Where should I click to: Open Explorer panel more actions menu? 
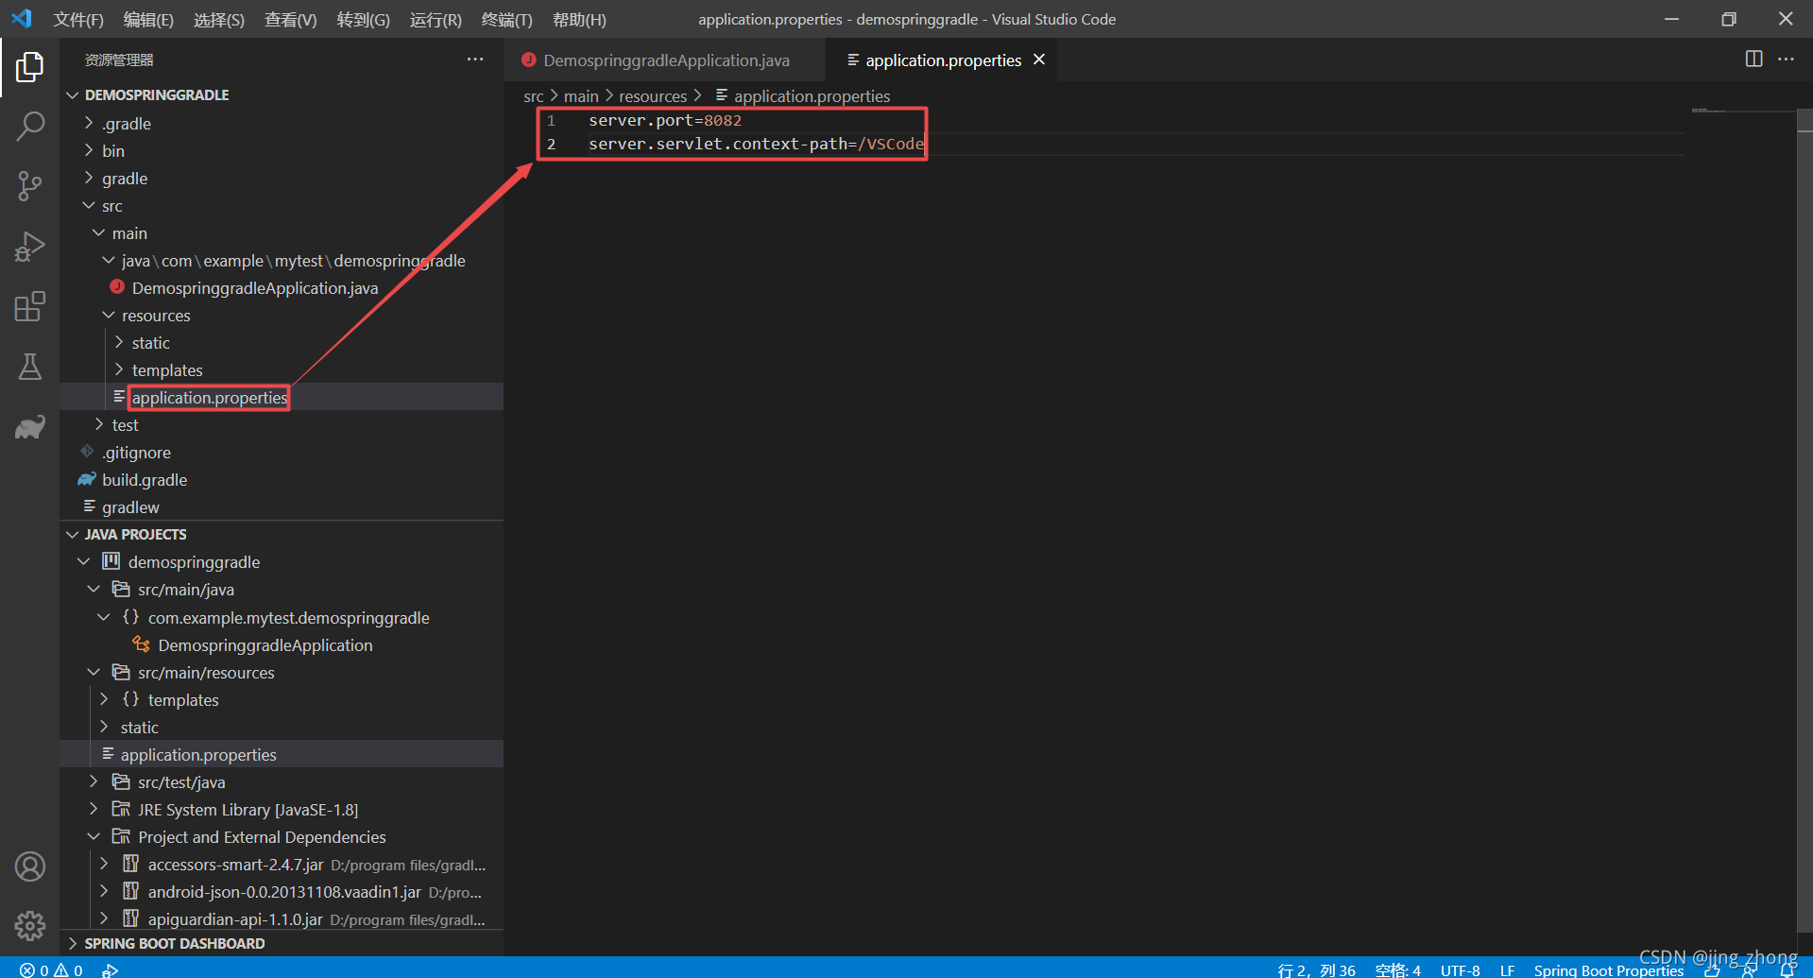[475, 60]
